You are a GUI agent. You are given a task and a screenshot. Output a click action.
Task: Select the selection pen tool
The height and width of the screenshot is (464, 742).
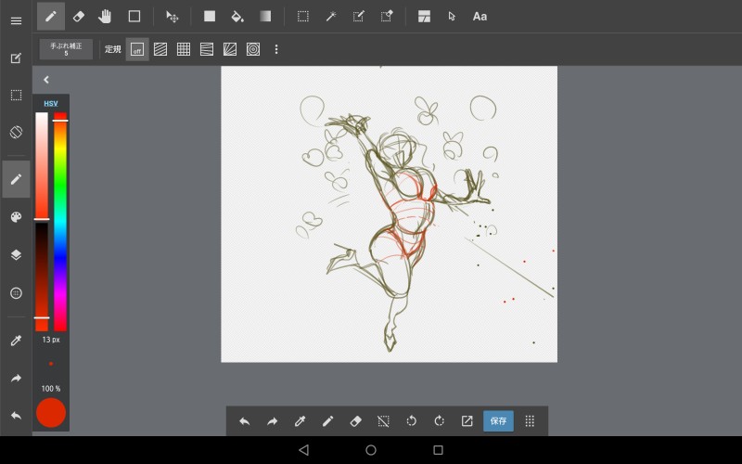359,17
